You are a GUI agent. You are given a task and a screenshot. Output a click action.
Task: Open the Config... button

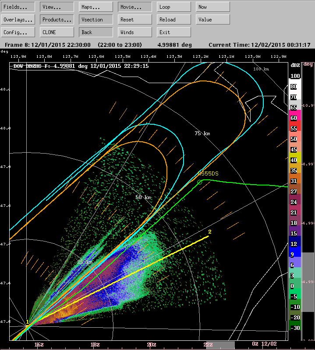pyautogui.click(x=18, y=32)
